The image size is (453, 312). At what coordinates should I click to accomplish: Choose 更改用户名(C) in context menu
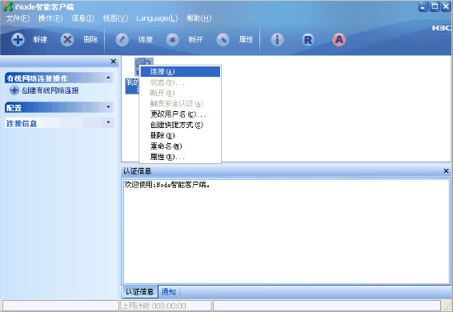(x=180, y=114)
